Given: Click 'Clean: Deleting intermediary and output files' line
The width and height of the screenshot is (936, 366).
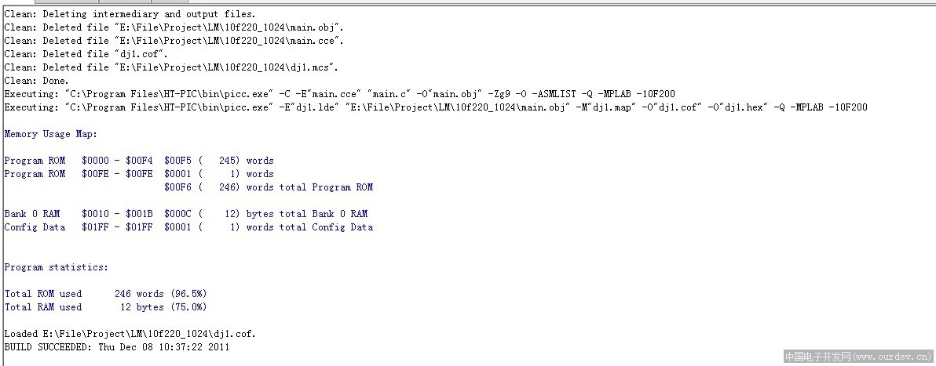Looking at the screenshot, I should (x=130, y=13).
